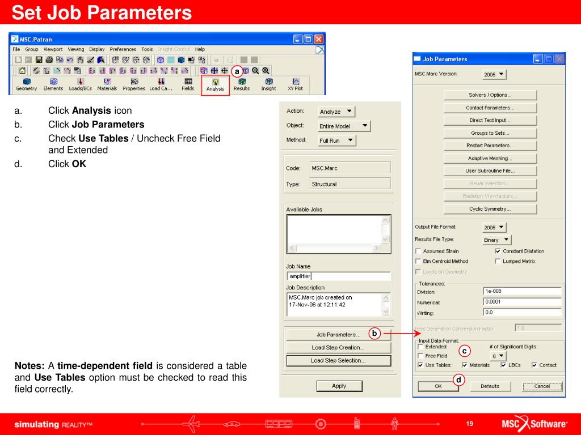Open the Method dropdown showing Full Run
Image resolution: width=581 pixels, height=435 pixels.
point(336,140)
